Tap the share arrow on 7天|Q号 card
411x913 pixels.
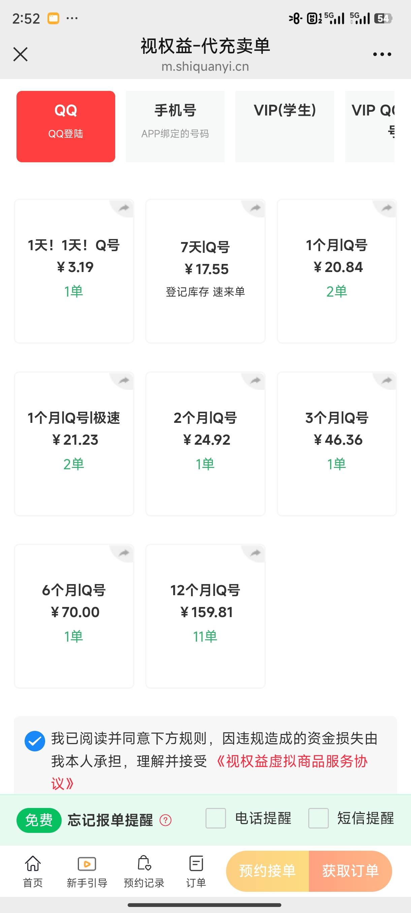(x=255, y=208)
